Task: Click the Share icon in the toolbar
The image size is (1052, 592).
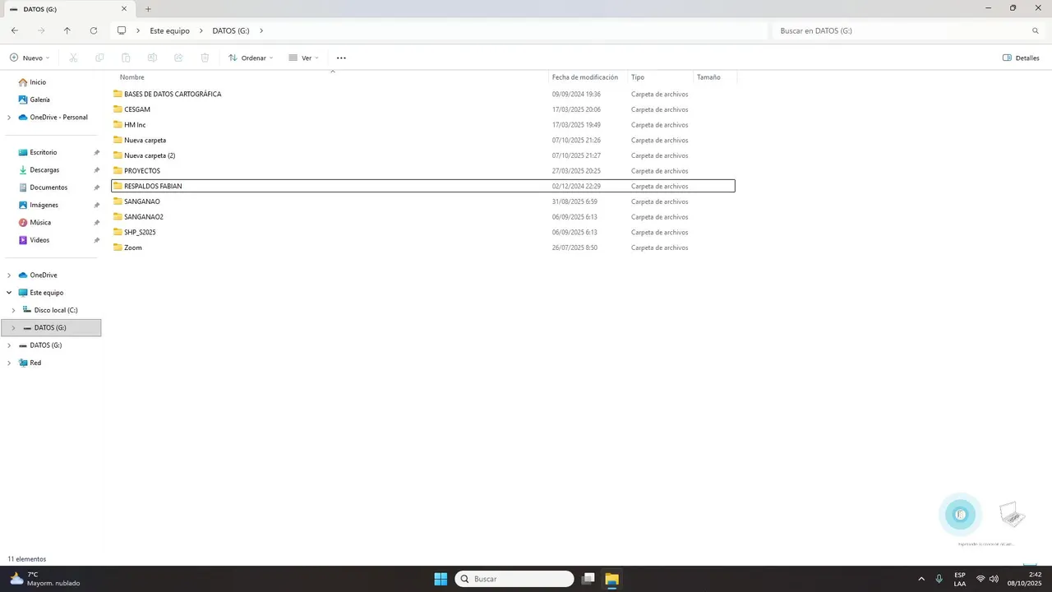Action: coord(178,58)
